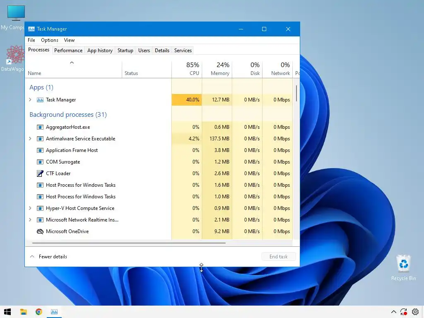Click the 40.0% CPU cell
This screenshot has height=318, width=424.
pos(187,100)
